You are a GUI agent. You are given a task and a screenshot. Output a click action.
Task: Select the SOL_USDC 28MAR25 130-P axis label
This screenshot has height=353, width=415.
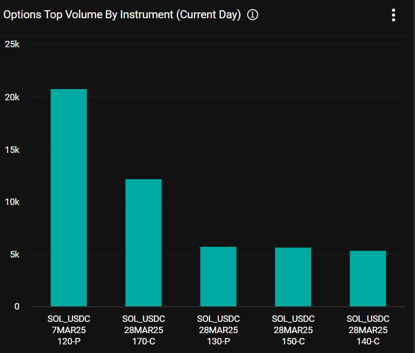(218, 329)
